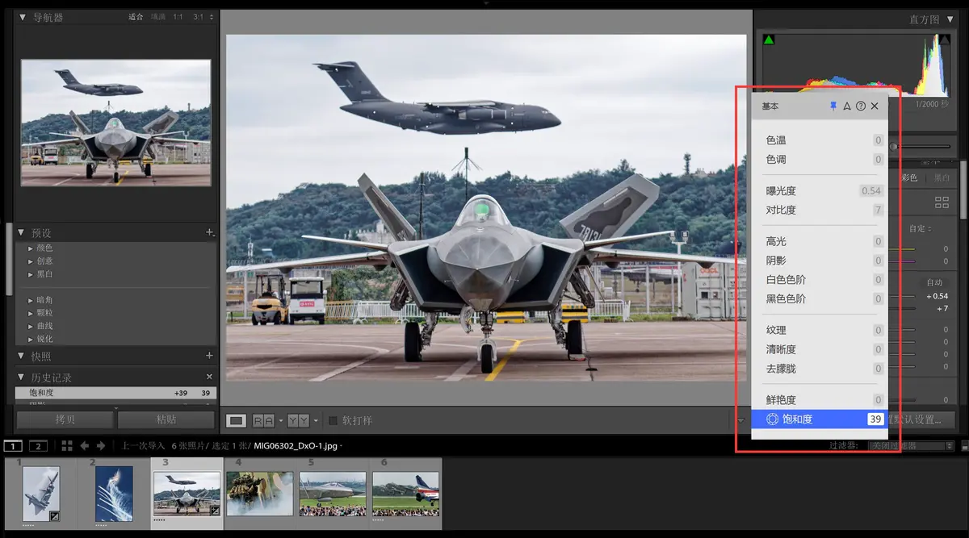Click the plus icon in 预设 header
This screenshot has width=969, height=538.
(210, 232)
